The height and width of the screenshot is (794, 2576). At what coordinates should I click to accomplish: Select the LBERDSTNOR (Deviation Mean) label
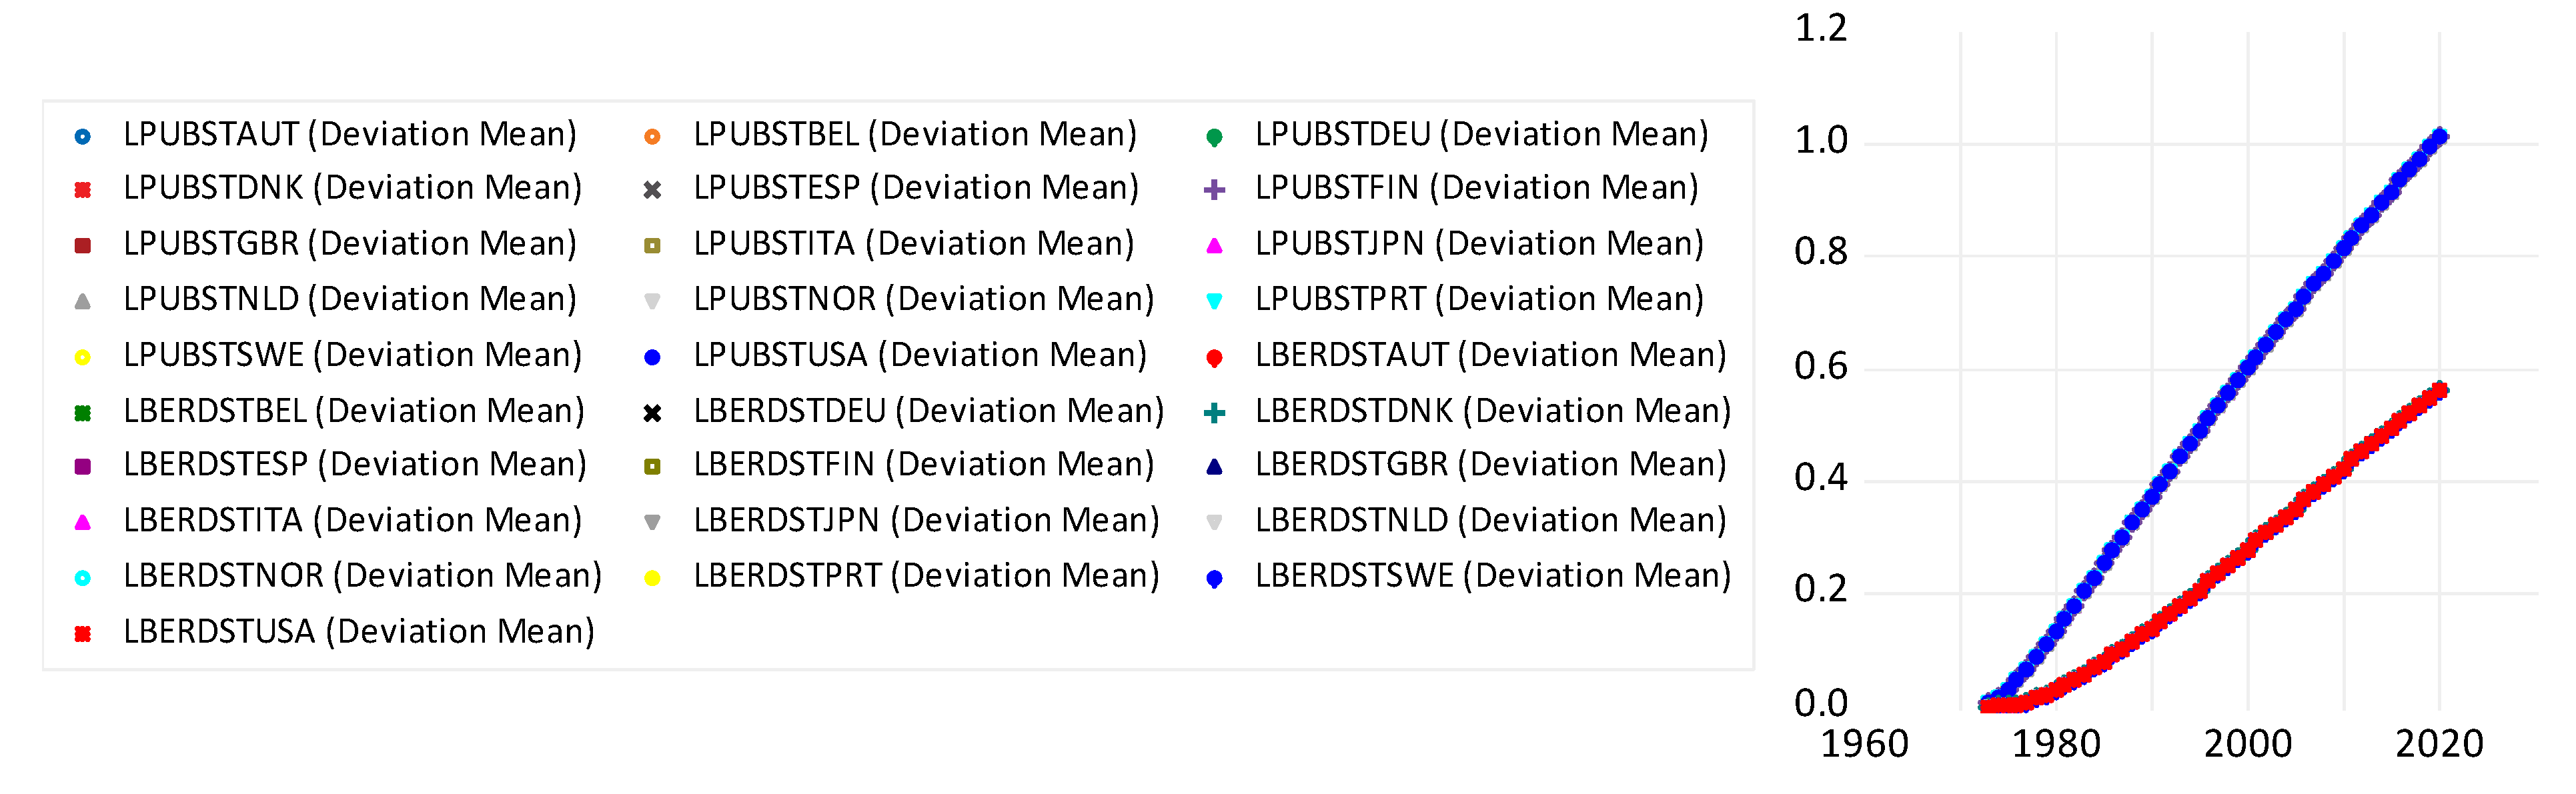click(x=362, y=576)
